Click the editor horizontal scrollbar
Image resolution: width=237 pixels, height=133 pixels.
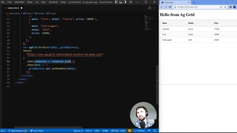point(48,127)
